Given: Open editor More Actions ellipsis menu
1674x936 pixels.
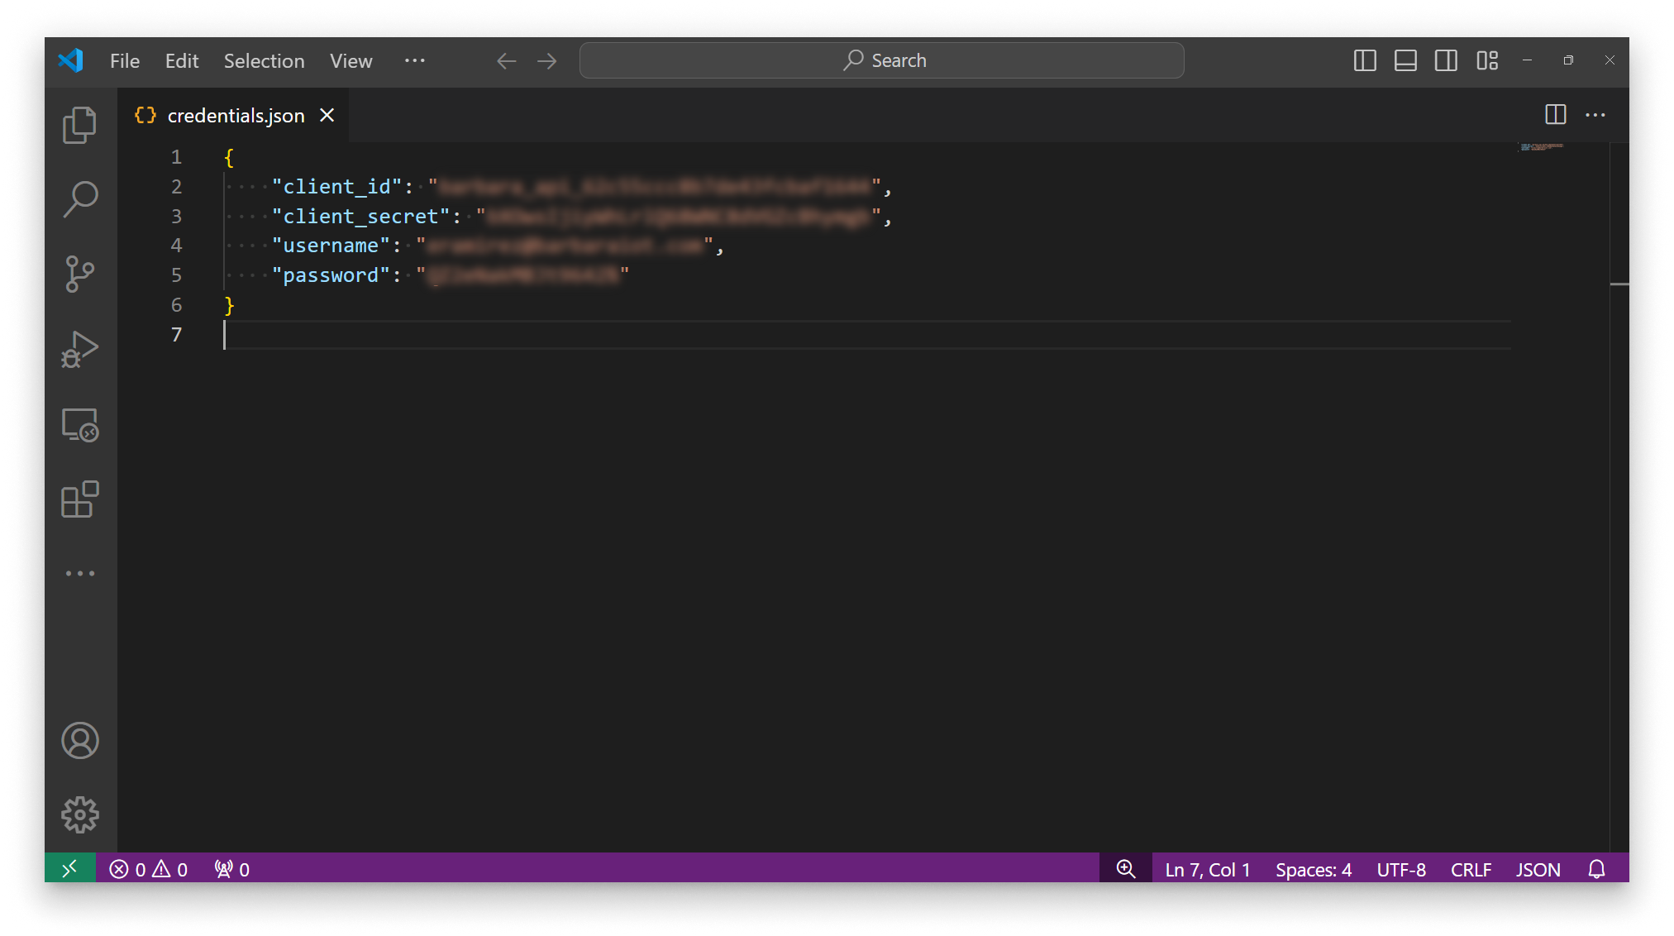Looking at the screenshot, I should (x=1595, y=115).
